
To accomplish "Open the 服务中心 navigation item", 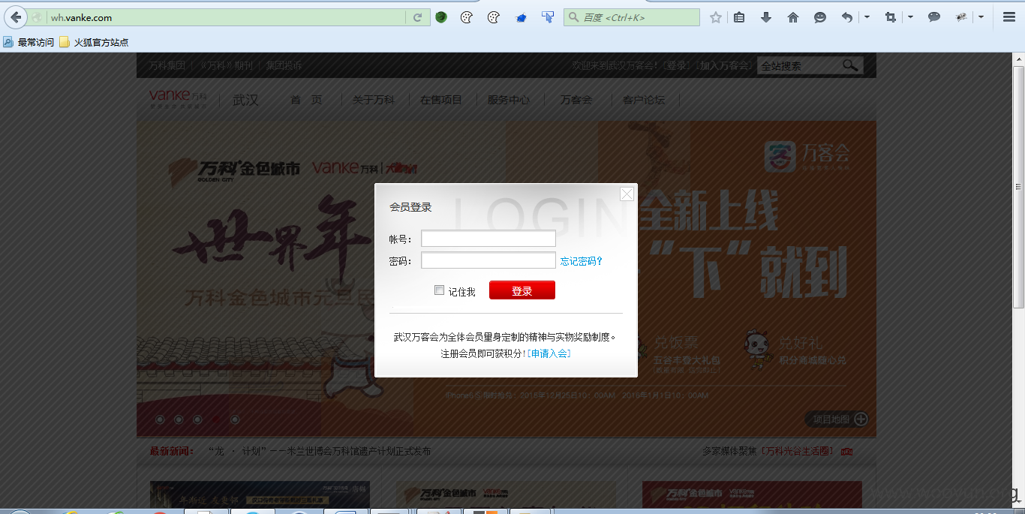I will (x=509, y=99).
